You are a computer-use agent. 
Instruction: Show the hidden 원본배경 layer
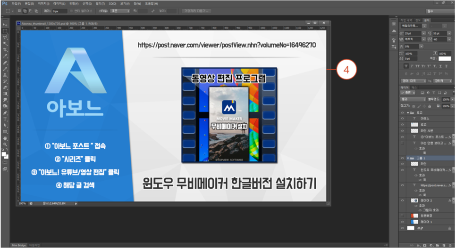pyautogui.click(x=403, y=216)
